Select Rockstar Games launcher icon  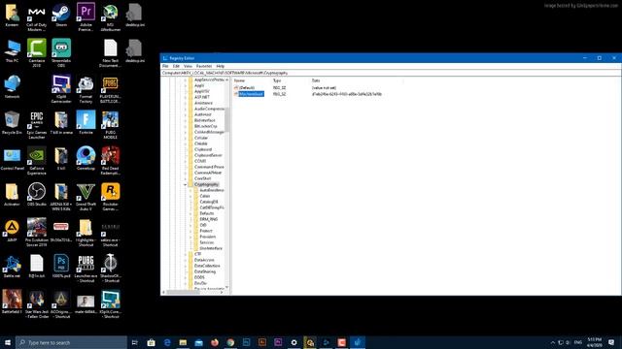pyautogui.click(x=110, y=196)
